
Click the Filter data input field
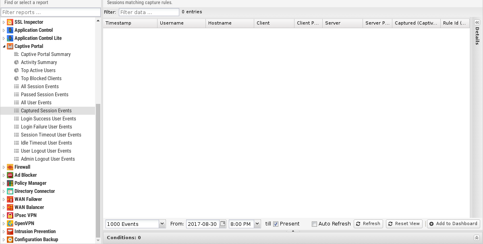[x=149, y=12]
